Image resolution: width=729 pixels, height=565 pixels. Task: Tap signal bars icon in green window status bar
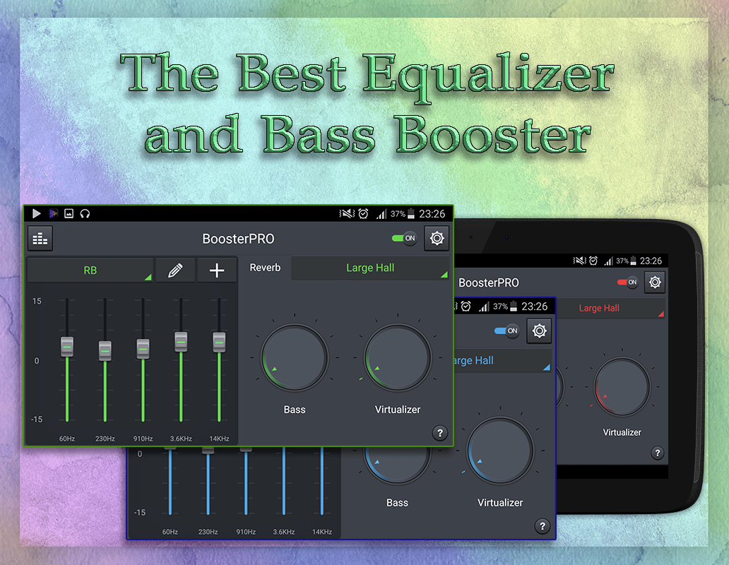click(381, 214)
